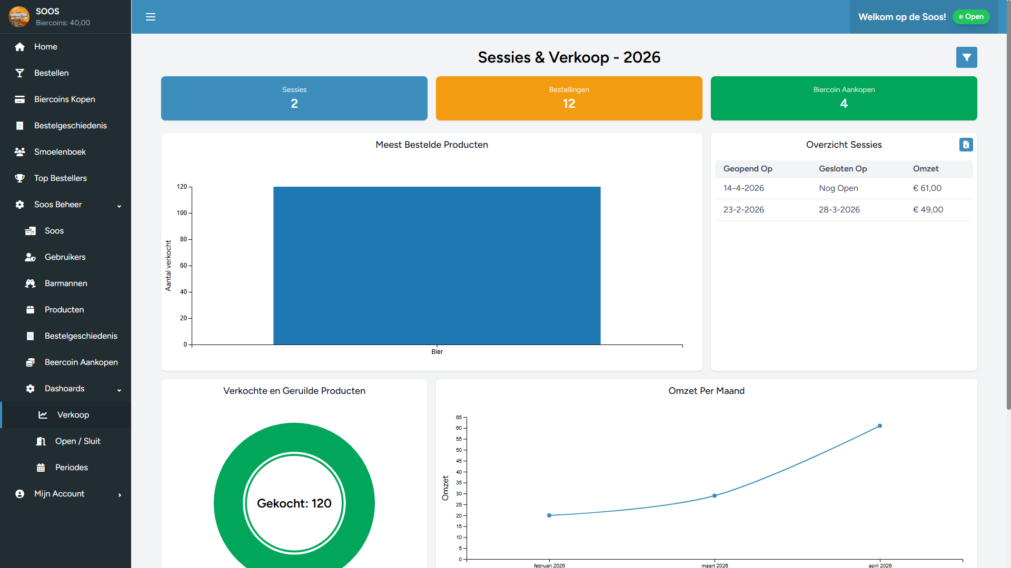Viewport: 1011px width, 568px height.
Task: Collapse the Dashoards submenu chevron
Action: [x=119, y=390]
